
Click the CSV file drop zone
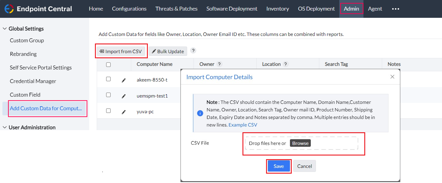pos(301,143)
